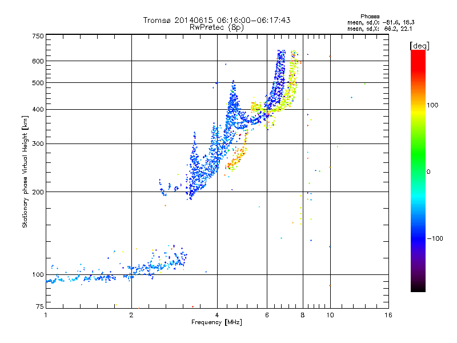Image resolution: width=457 pixels, height=343 pixels.
Task: Click the x-axis tick label '10'
Action: (x=330, y=315)
